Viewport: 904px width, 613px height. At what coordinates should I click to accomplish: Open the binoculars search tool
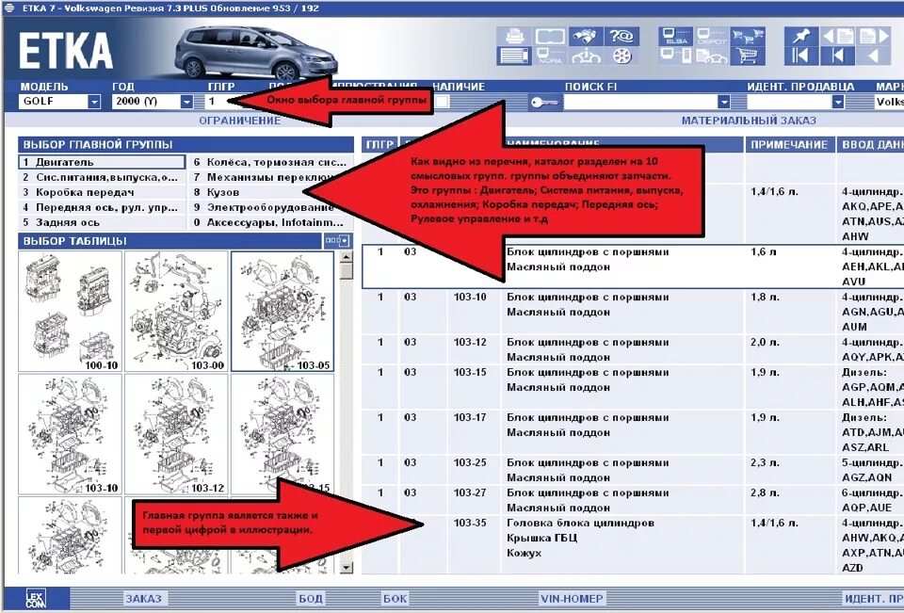click(x=586, y=37)
